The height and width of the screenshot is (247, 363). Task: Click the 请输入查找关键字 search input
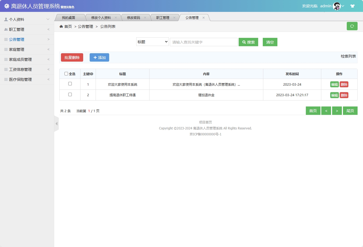point(203,42)
